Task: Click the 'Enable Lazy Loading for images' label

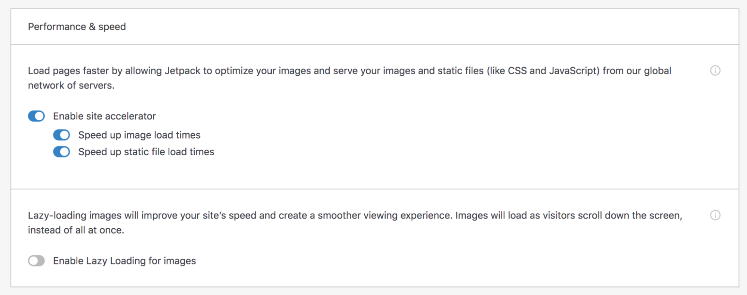Action: pos(124,261)
